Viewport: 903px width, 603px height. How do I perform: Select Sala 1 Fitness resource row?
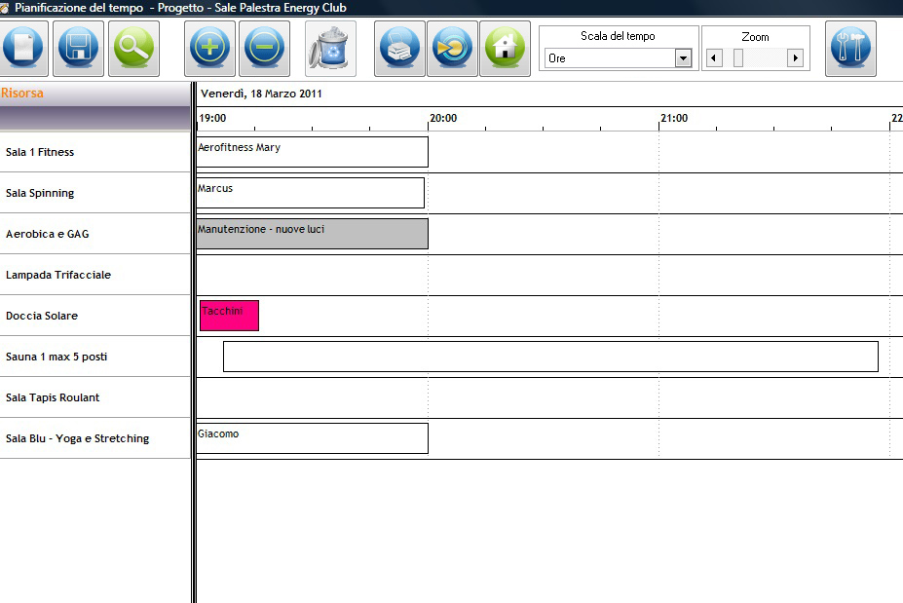pyautogui.click(x=95, y=152)
